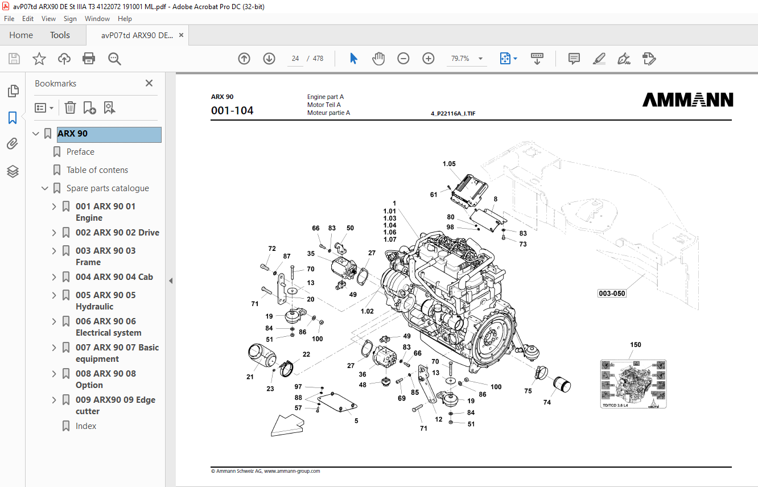Add a new bookmark icon
This screenshot has height=487, width=758.
point(89,108)
